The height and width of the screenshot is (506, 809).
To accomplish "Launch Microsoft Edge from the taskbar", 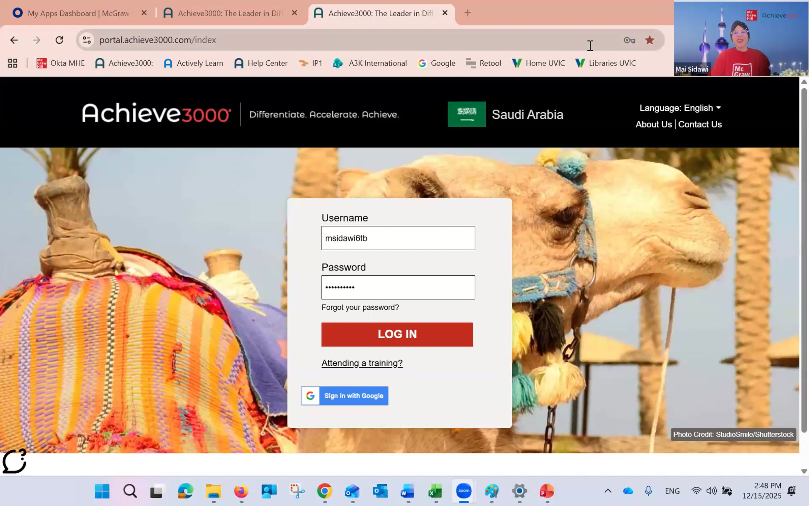I will point(185,491).
